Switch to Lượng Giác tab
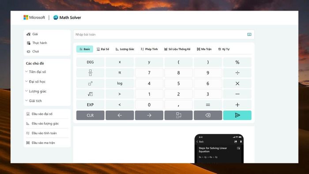This screenshot has width=309, height=174. pos(125,49)
